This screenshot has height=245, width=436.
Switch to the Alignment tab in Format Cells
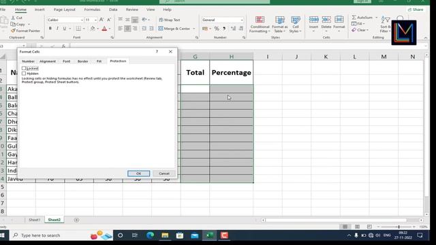click(x=48, y=61)
